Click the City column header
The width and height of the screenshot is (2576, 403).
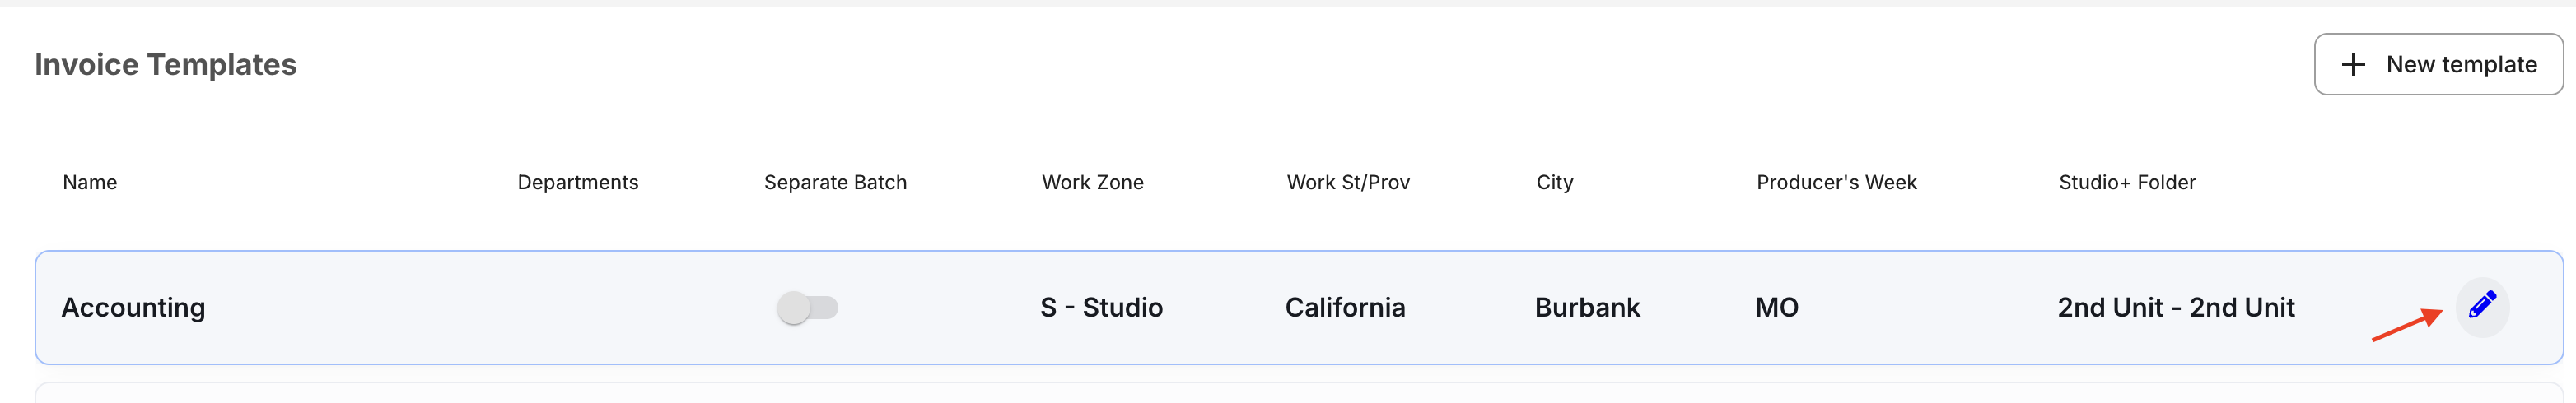coord(1554,183)
